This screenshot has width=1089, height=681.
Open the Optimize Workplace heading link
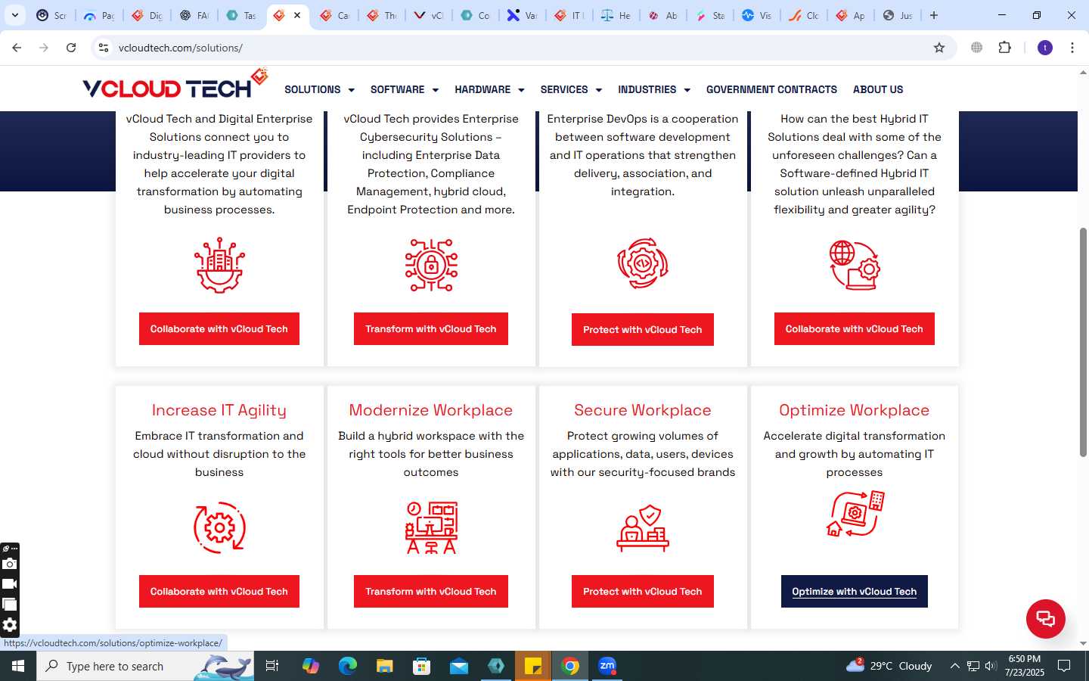click(855, 410)
